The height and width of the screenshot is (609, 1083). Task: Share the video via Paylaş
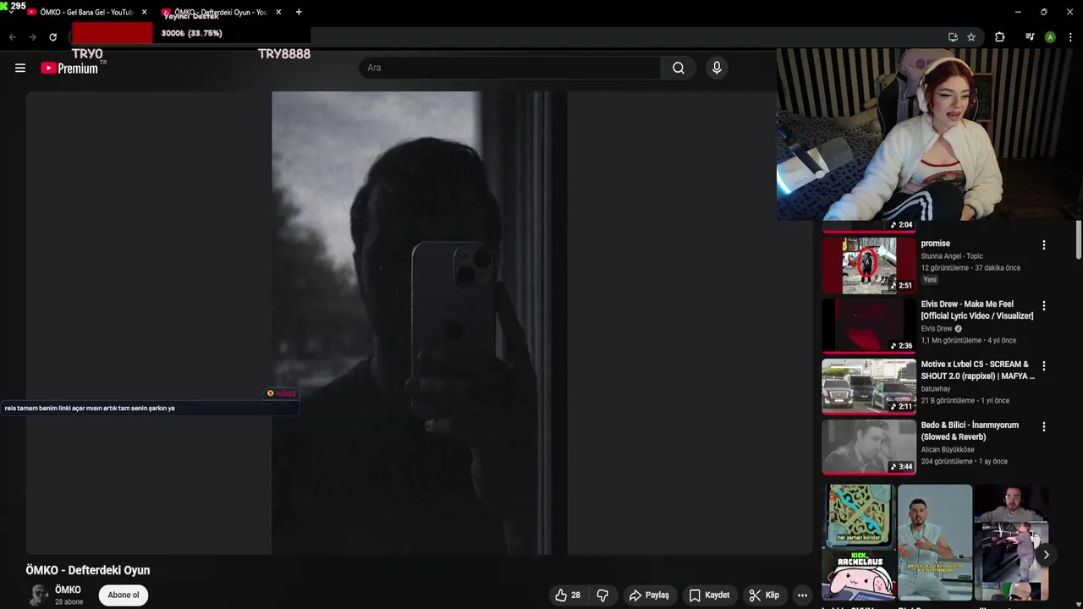[x=649, y=595]
